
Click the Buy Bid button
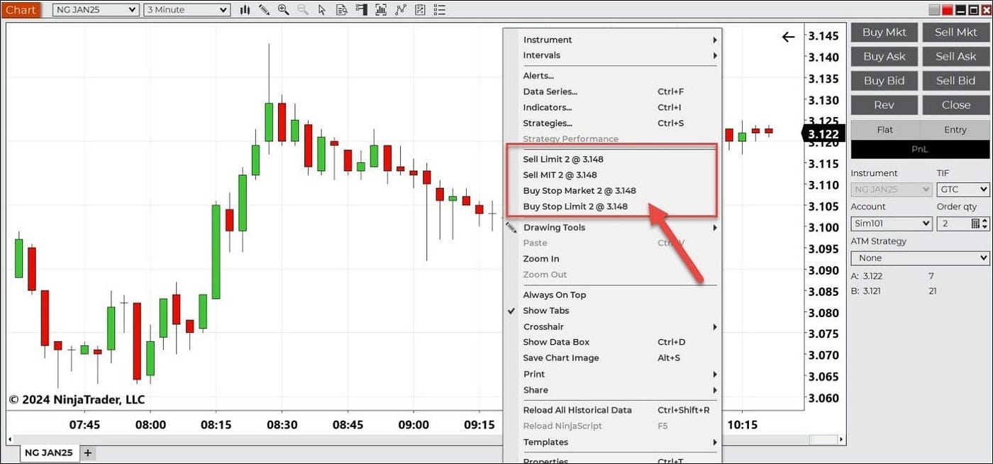[884, 81]
